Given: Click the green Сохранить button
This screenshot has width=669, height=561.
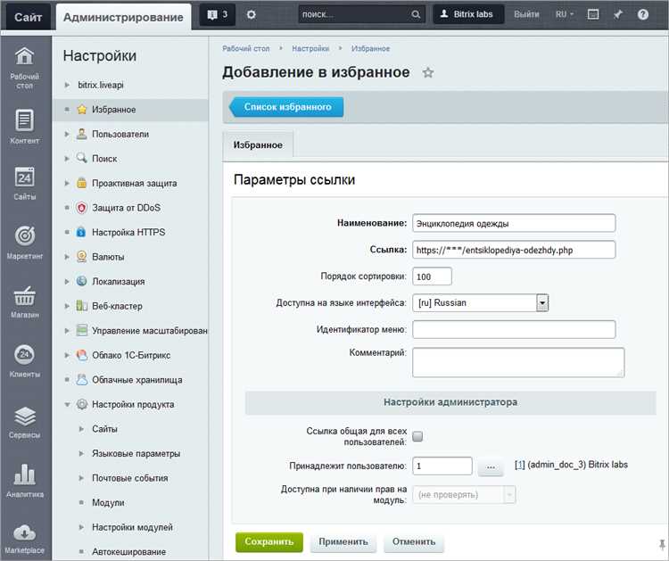Looking at the screenshot, I should (269, 541).
